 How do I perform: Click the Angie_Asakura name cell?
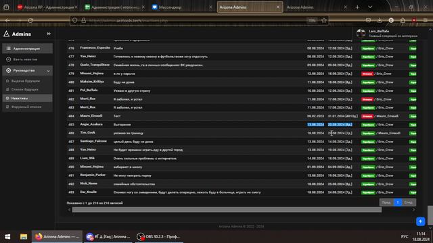tap(91, 124)
